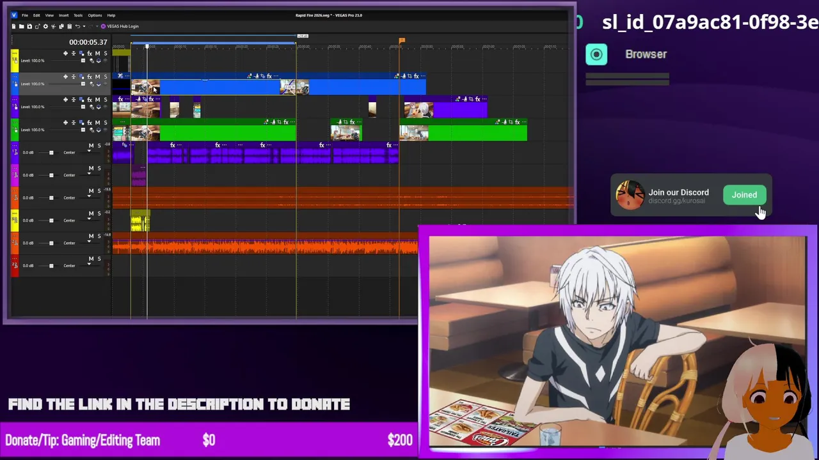Open Track FX on blue video track
This screenshot has height=460, width=819.
90,77
